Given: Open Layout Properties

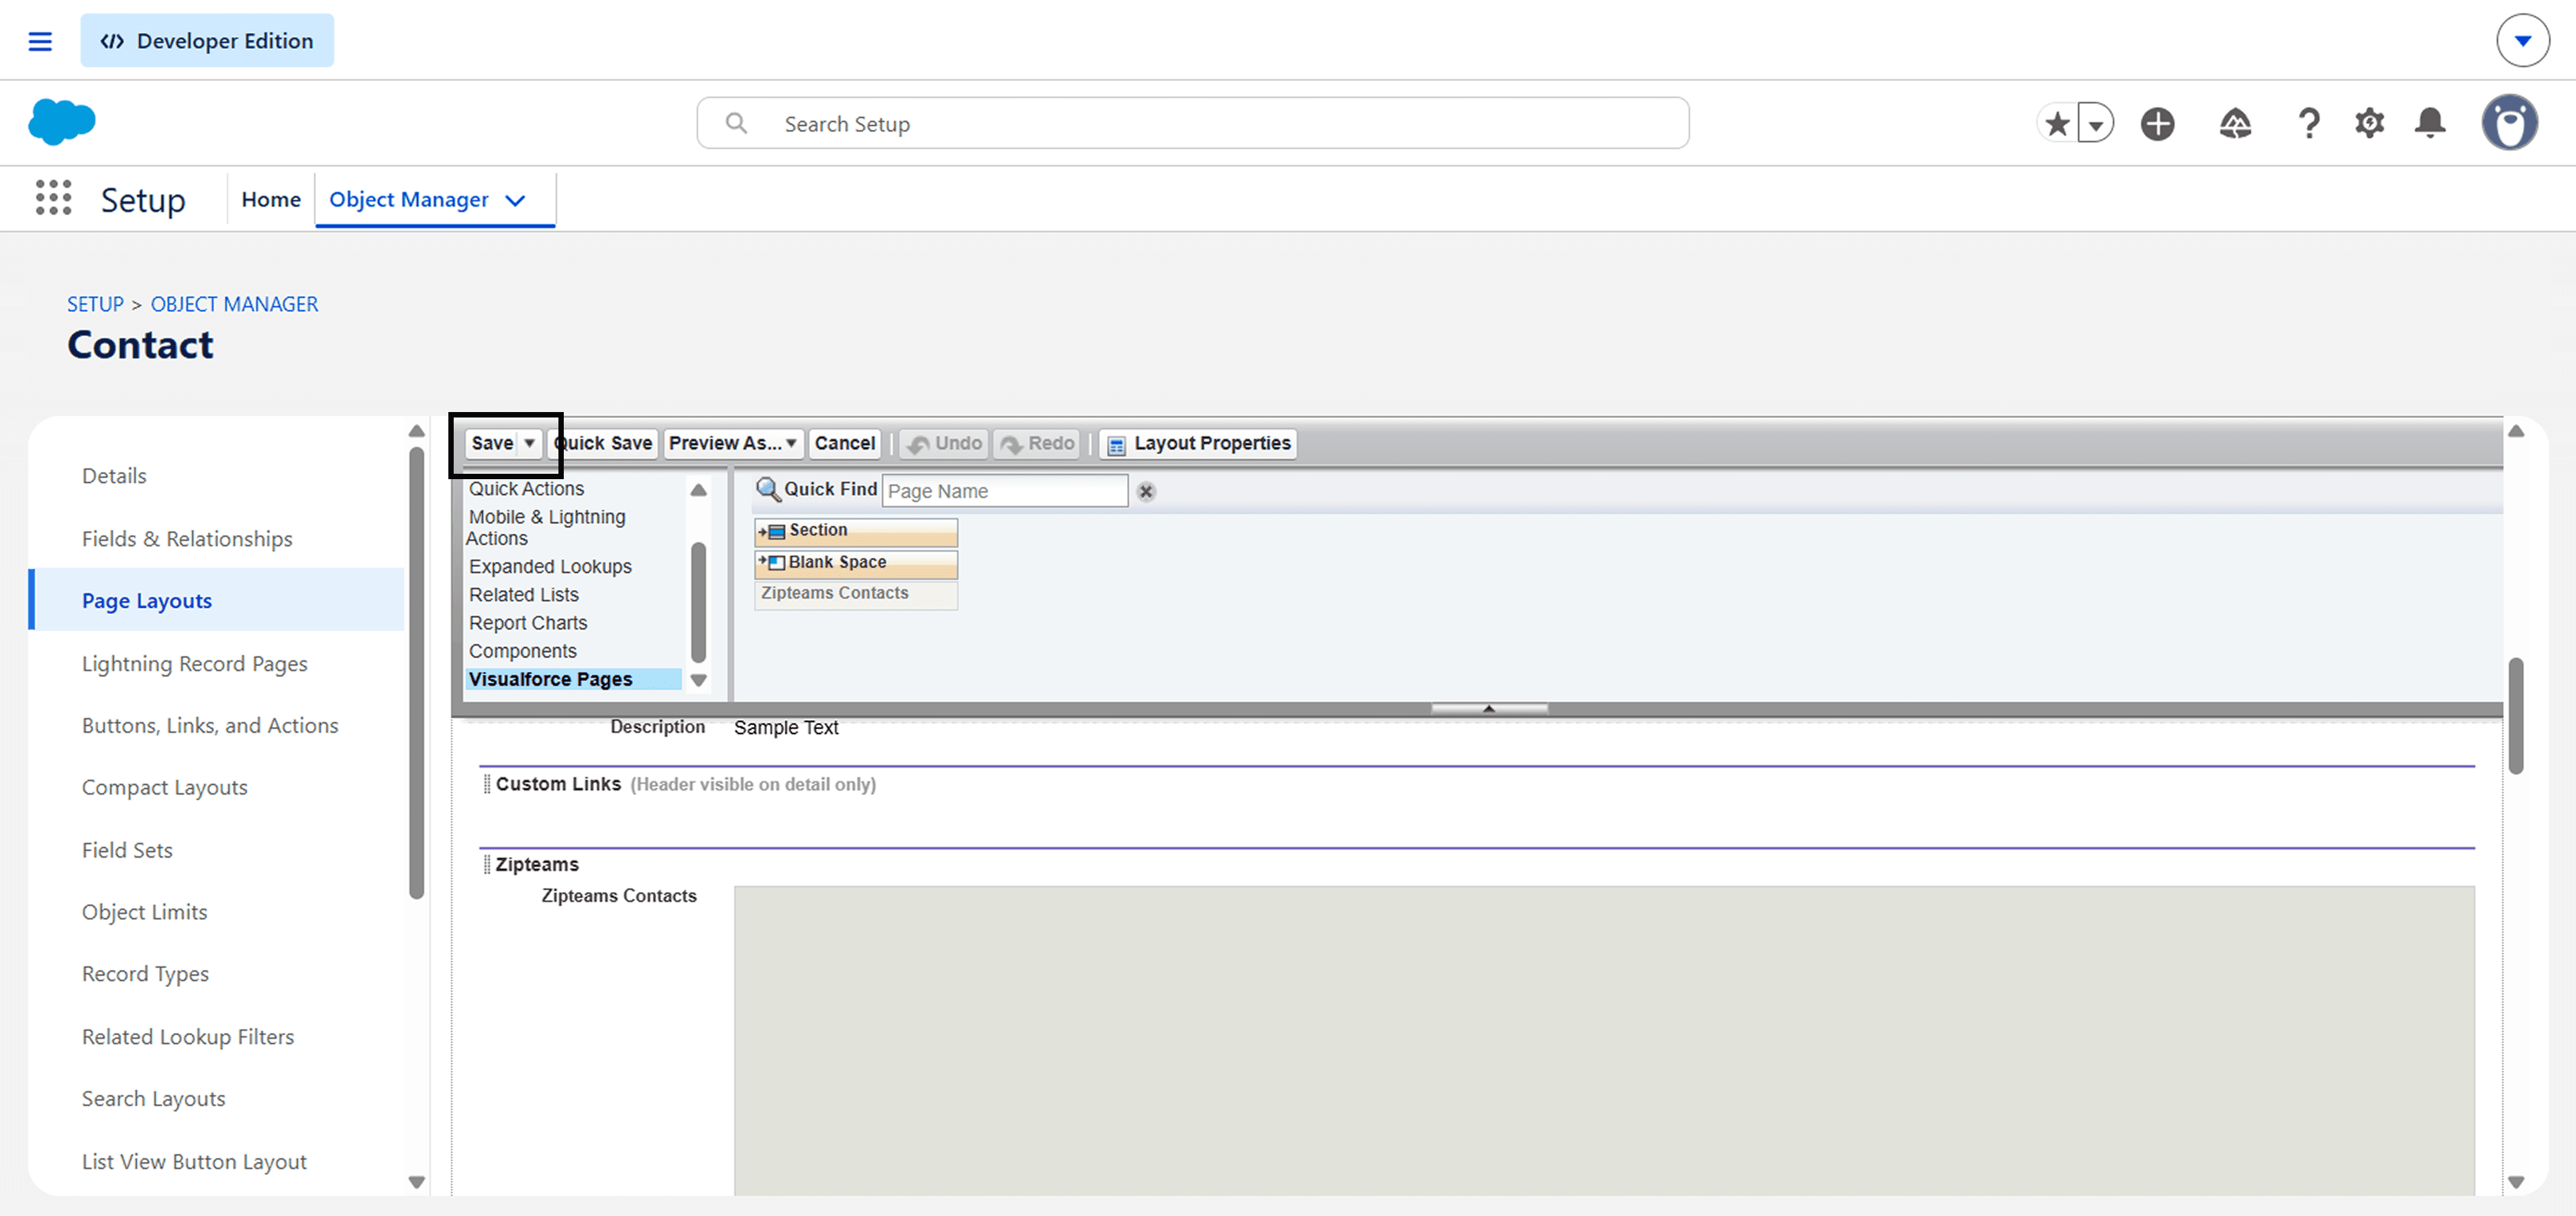Looking at the screenshot, I should point(1198,443).
